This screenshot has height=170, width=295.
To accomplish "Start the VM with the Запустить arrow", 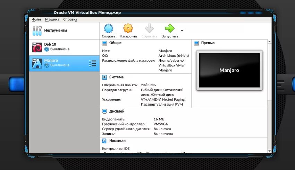I will click(x=170, y=28).
